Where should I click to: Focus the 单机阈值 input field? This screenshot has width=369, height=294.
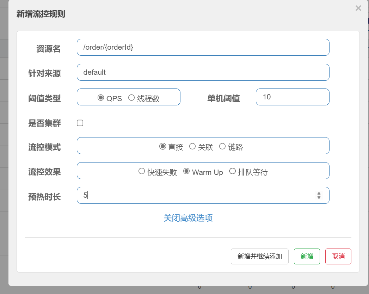tap(293, 97)
